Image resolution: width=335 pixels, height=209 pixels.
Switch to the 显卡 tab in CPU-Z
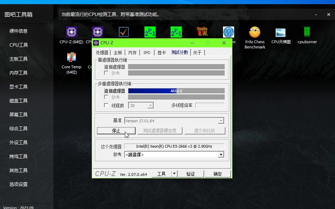[x=162, y=53]
